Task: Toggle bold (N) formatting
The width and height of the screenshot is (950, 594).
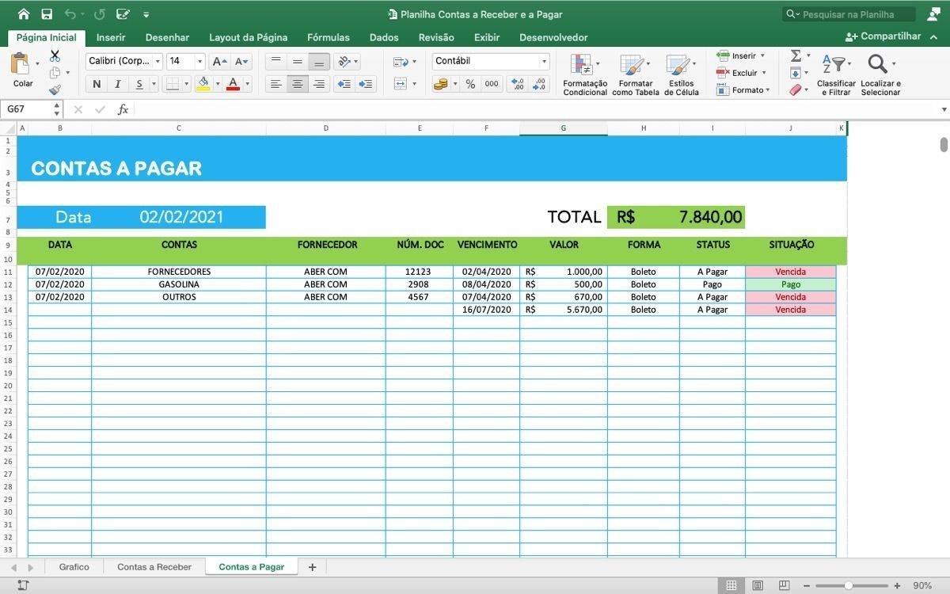Action: [x=97, y=84]
